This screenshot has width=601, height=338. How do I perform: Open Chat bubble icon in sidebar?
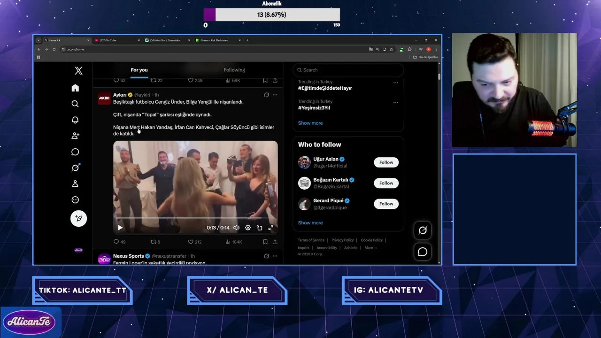tap(75, 152)
